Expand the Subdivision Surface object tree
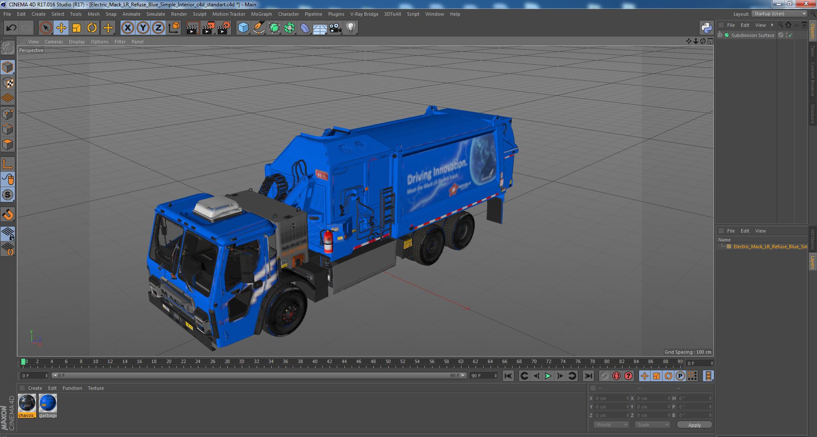817x437 pixels. (x=720, y=35)
